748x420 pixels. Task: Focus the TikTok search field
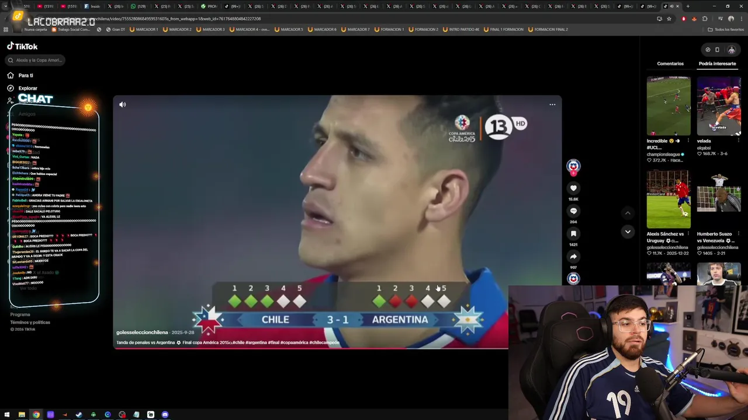35,60
